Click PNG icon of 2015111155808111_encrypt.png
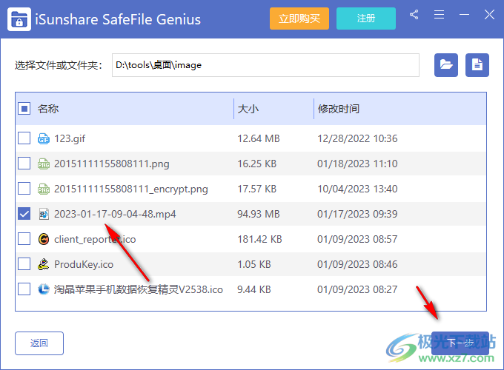Viewport: 504px width, 370px height. [x=44, y=189]
